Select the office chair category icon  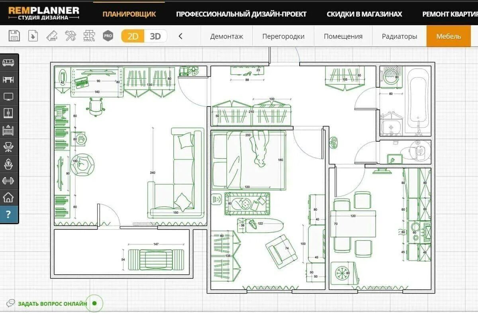8,147
